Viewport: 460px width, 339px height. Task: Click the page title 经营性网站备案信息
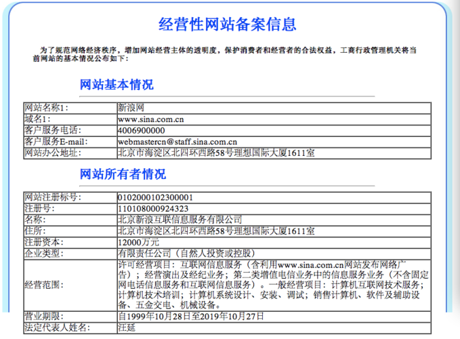pos(228,24)
